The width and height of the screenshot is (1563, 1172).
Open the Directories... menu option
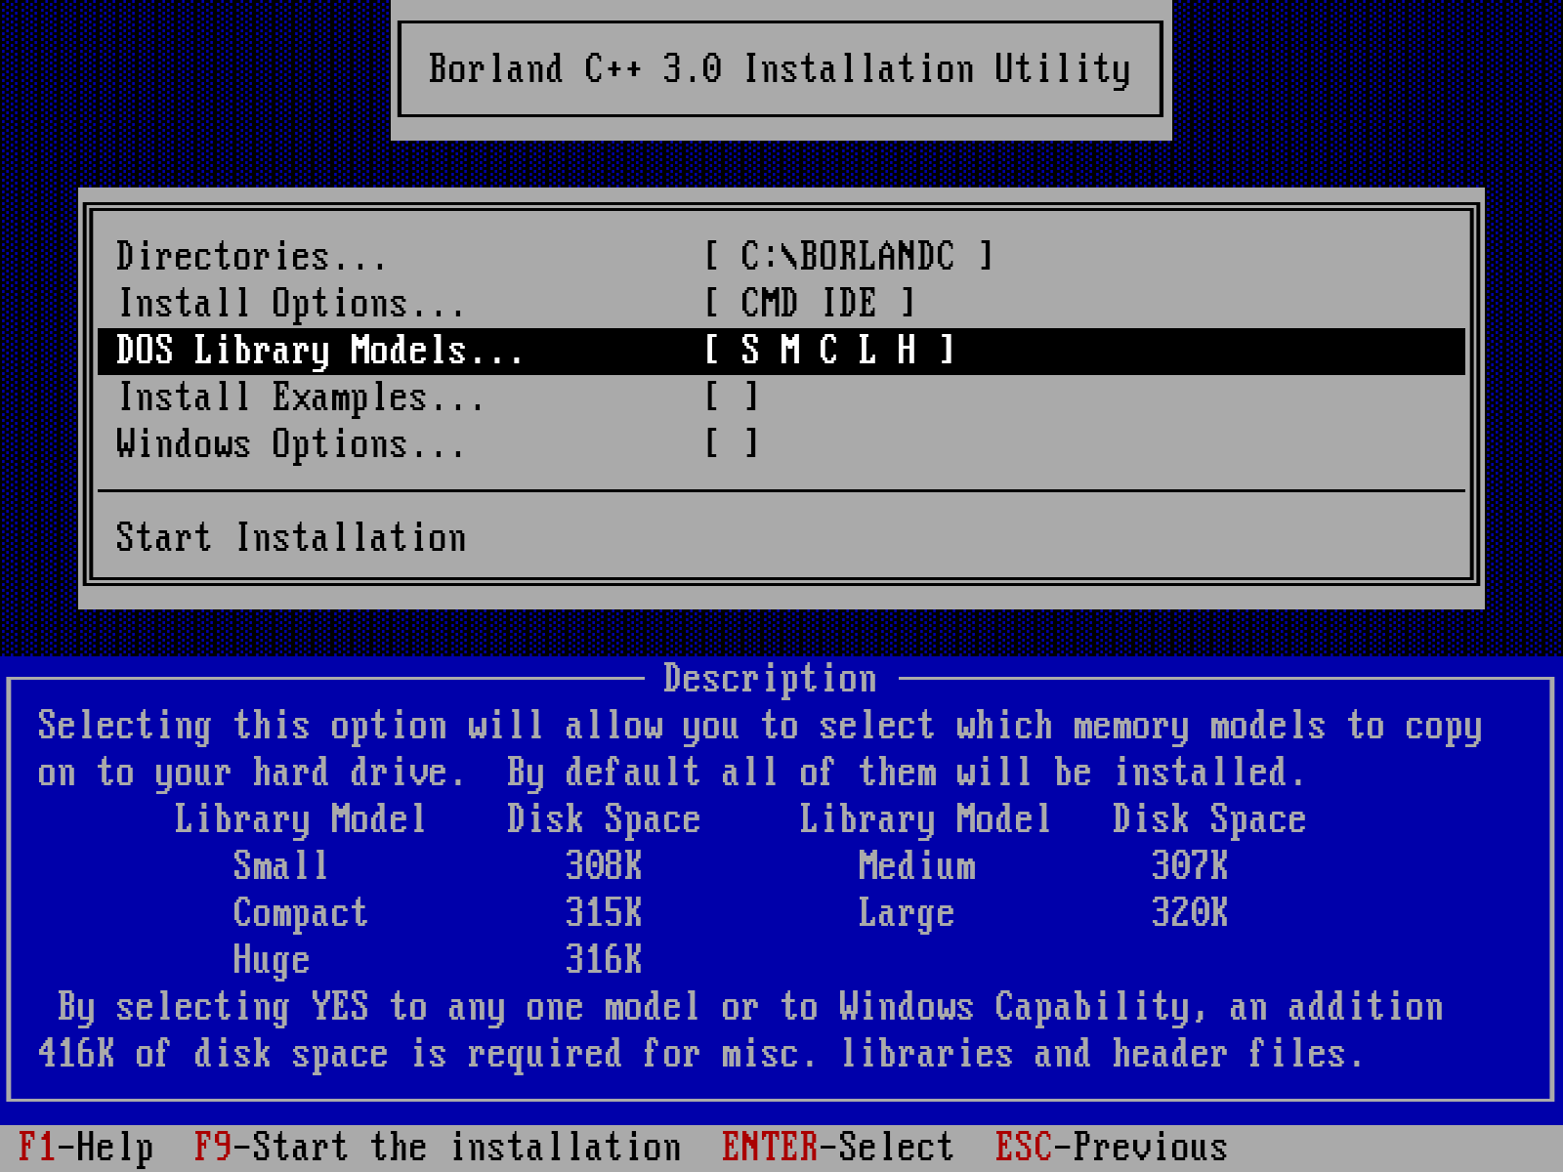coord(251,256)
